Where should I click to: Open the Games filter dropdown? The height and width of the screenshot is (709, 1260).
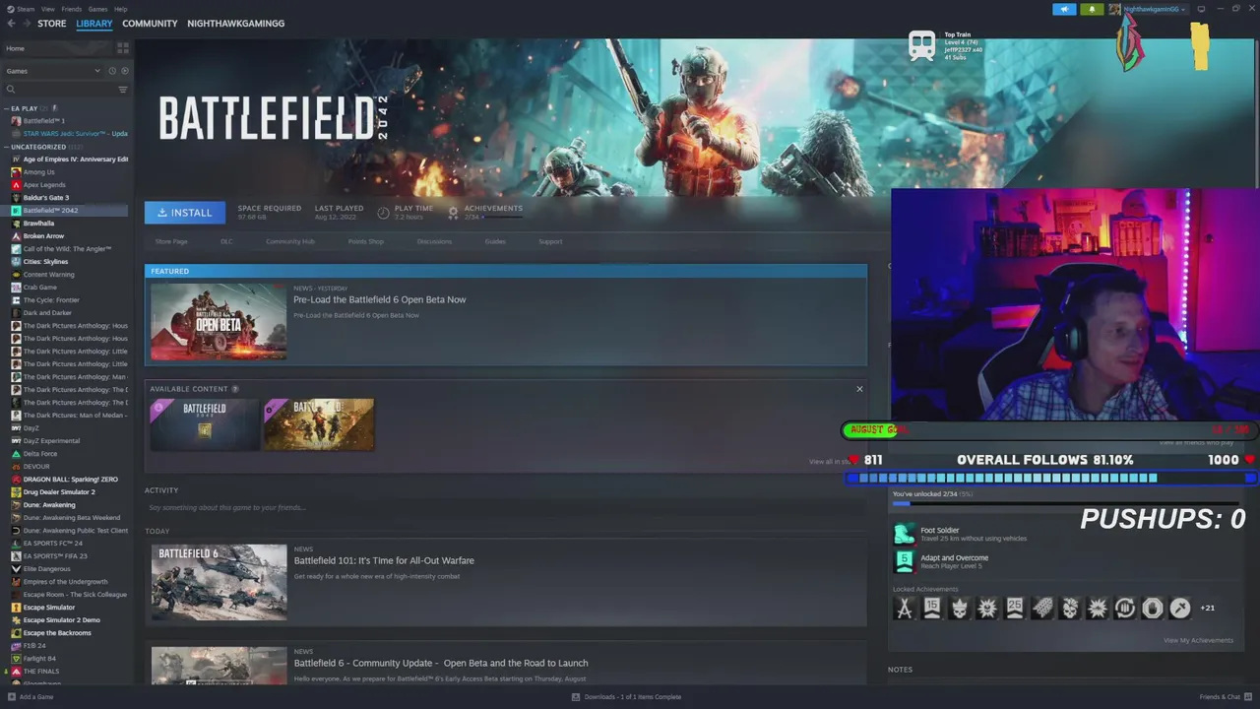(53, 71)
